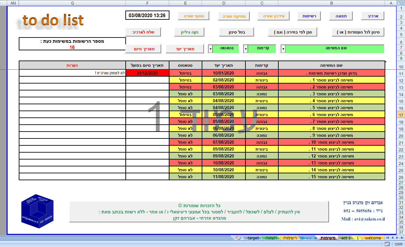405x247 pixels.
Task: Open the שם המשימה filter dropdown
Action: pos(283,49)
